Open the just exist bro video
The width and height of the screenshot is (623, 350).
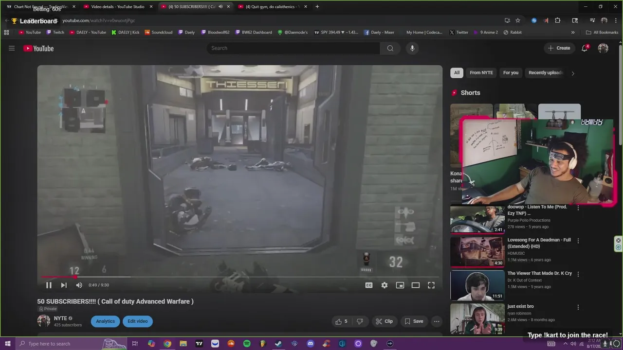click(520, 306)
